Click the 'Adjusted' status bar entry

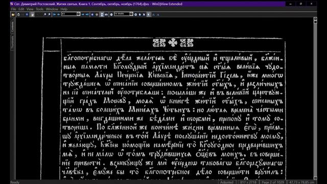coord(227,182)
